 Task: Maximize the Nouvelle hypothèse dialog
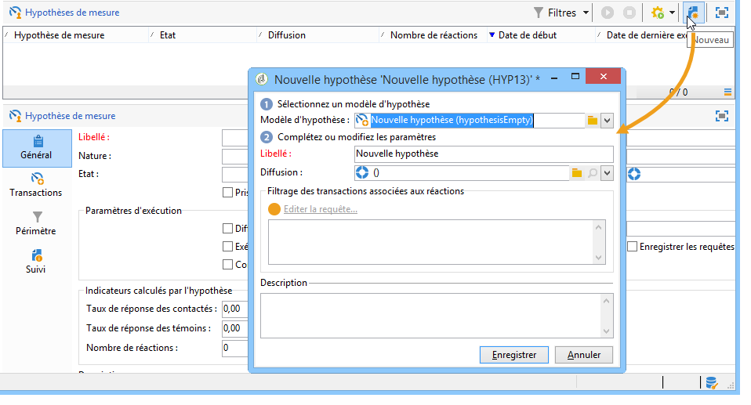coord(575,77)
